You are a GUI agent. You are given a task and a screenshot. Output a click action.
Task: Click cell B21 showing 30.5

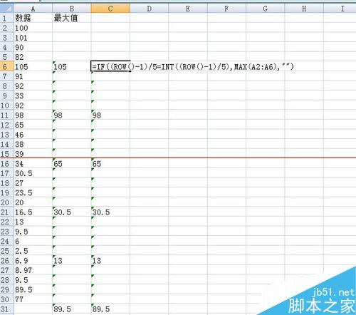tap(72, 212)
